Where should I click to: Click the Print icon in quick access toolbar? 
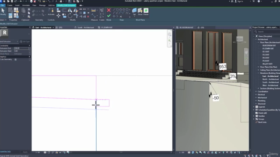[31, 1]
